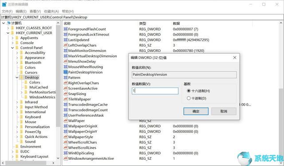The image size is (284, 166).
Task: Click the Win8DpiScaling DWORD icon
Action: click(x=66, y=153)
